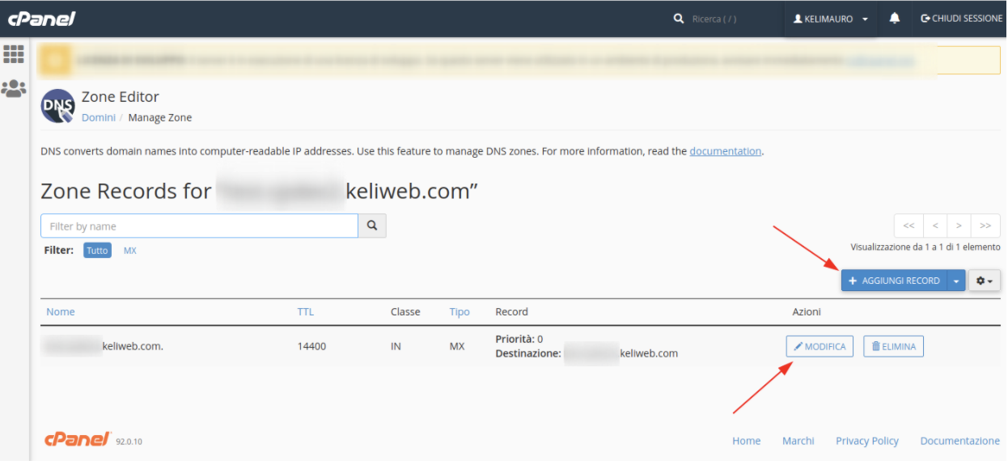1008x469 pixels.
Task: Go to previous page of records
Action: point(935,226)
